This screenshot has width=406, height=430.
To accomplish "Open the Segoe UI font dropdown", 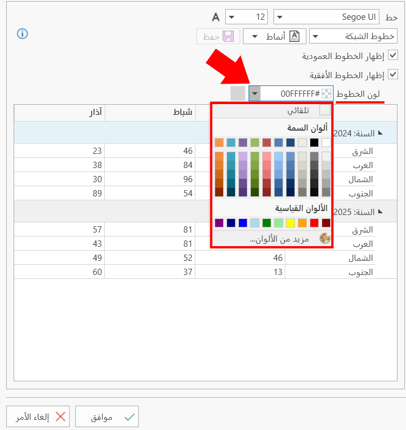I will pos(326,17).
